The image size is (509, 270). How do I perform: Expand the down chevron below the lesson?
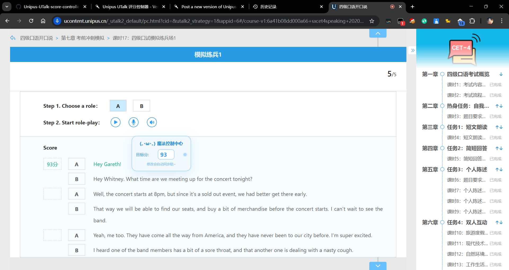(x=378, y=266)
